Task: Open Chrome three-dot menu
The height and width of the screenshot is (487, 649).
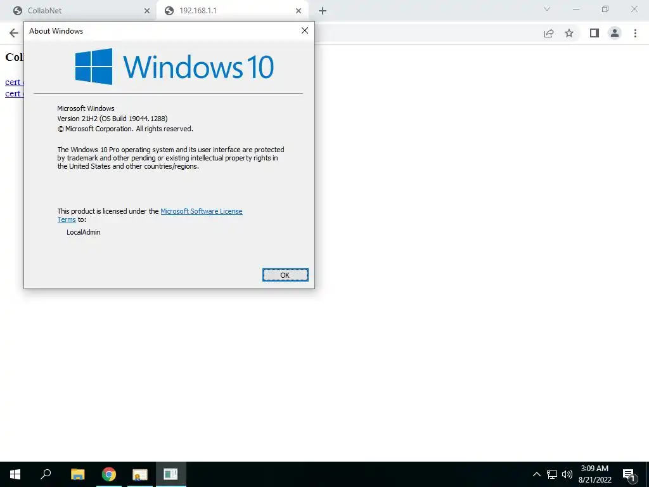Action: coord(635,33)
